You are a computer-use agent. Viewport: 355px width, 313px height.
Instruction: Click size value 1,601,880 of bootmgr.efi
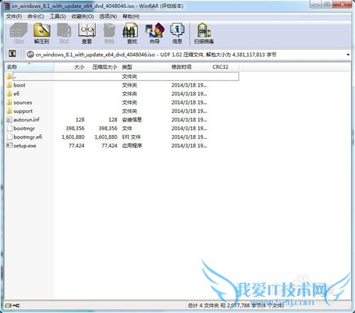click(x=73, y=137)
